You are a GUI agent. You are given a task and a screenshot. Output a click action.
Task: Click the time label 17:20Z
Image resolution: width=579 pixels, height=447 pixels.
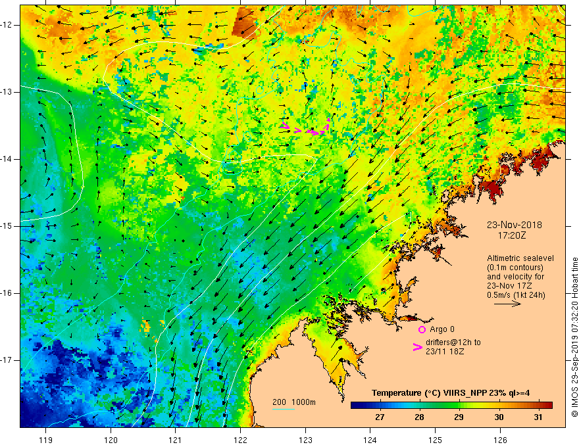click(x=511, y=235)
